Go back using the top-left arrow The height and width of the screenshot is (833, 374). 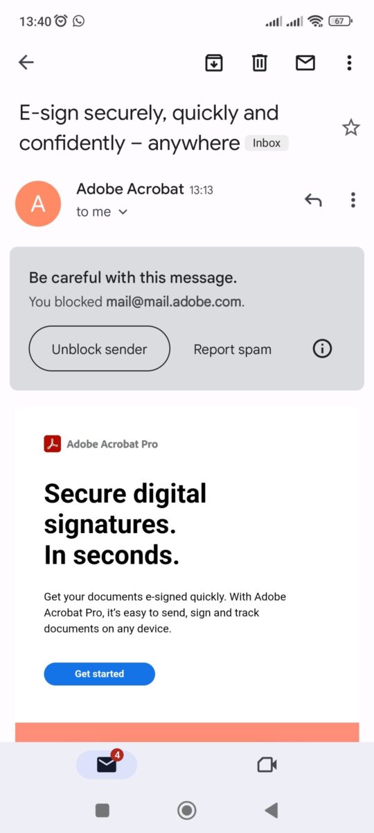(x=26, y=62)
